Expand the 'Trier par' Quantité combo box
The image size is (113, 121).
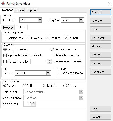coord(48,73)
